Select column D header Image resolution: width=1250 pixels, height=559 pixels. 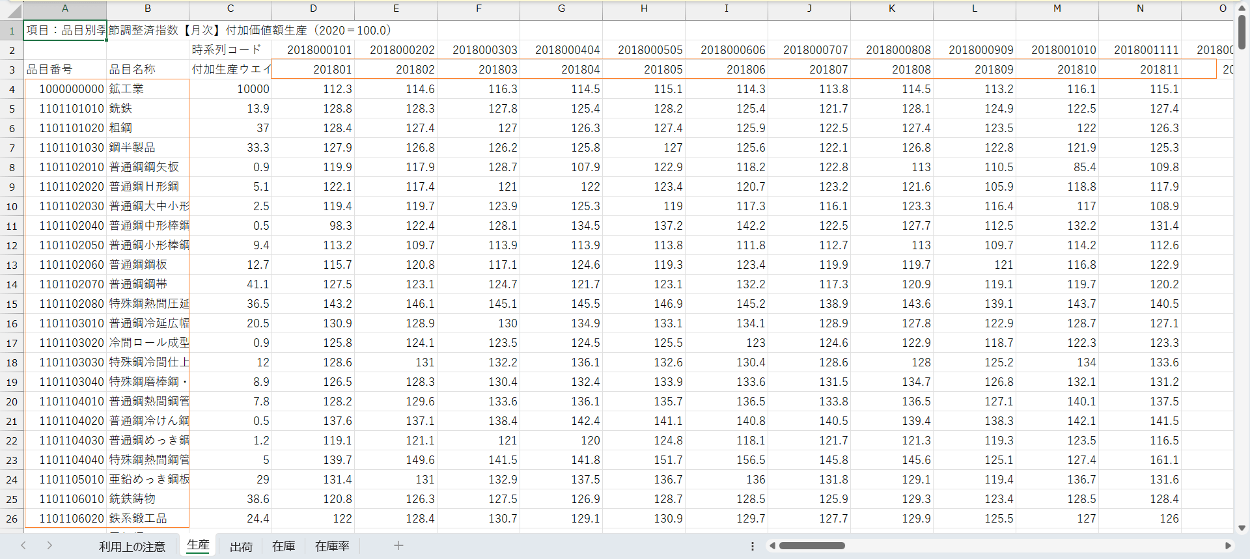pyautogui.click(x=313, y=8)
